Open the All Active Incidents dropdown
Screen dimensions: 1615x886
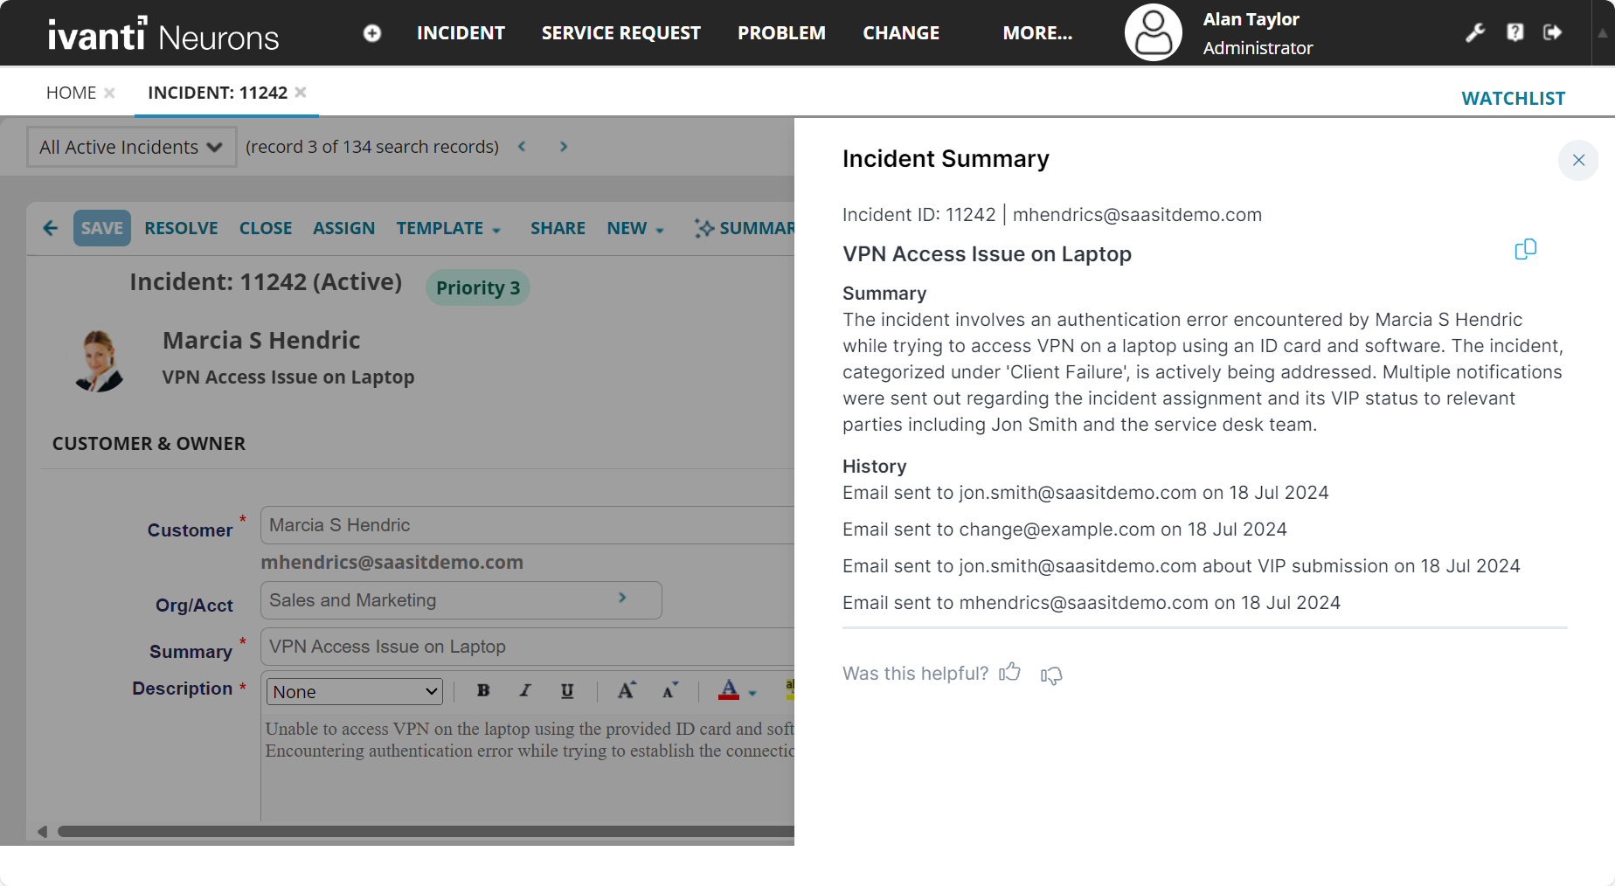[x=131, y=147]
